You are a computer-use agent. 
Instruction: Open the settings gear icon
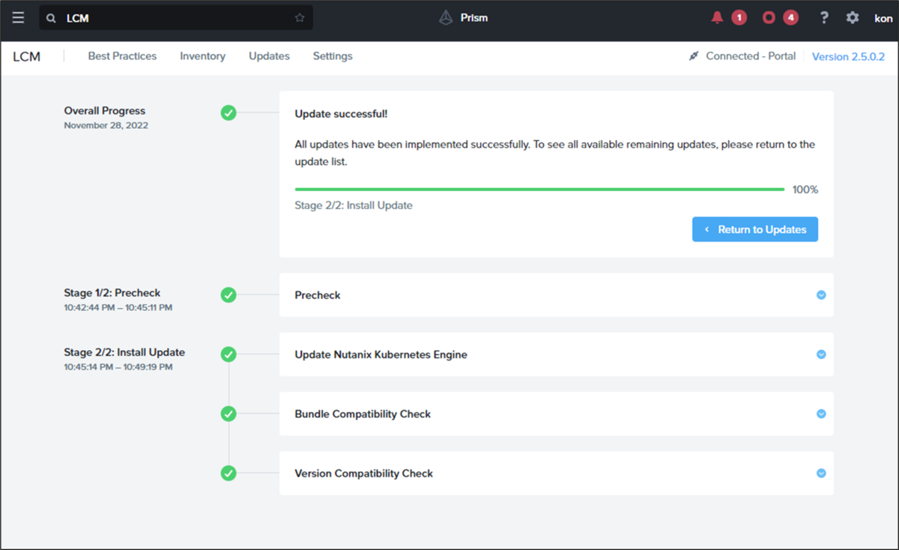coord(853,18)
